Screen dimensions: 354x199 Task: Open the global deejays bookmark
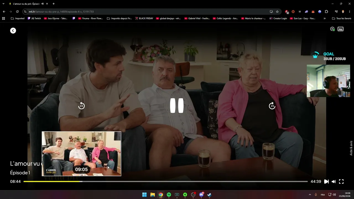[x=168, y=19]
